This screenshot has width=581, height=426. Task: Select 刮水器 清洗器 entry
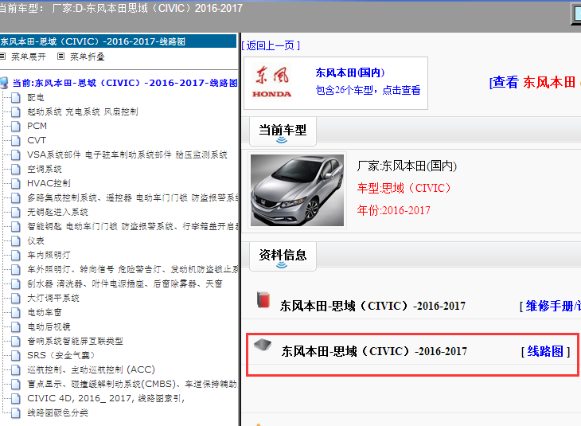[125, 284]
